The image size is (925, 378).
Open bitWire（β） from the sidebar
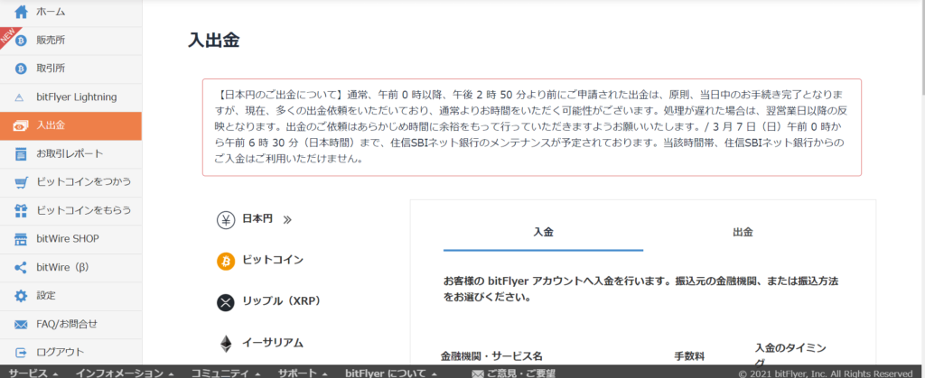[70, 267]
